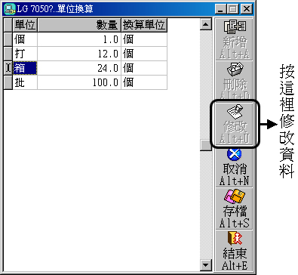Click the 換算單位 cell in the 批 row

(144, 82)
